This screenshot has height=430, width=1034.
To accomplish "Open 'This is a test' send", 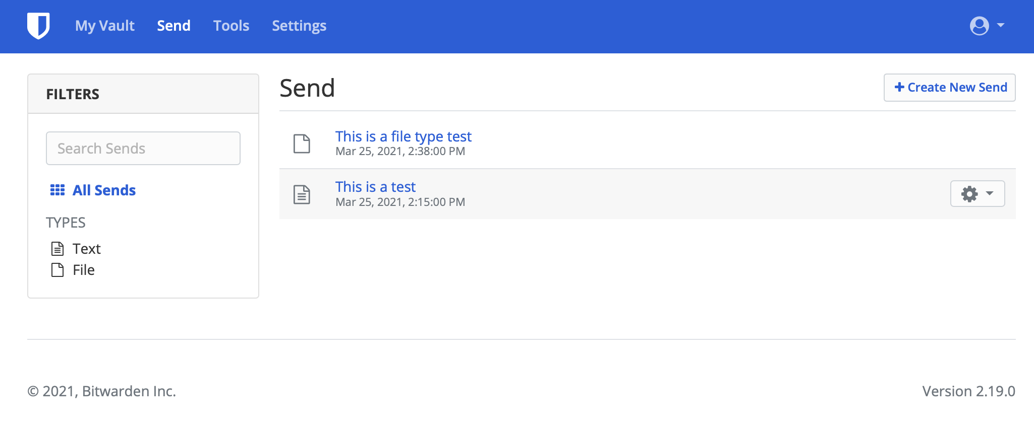I will pyautogui.click(x=376, y=187).
